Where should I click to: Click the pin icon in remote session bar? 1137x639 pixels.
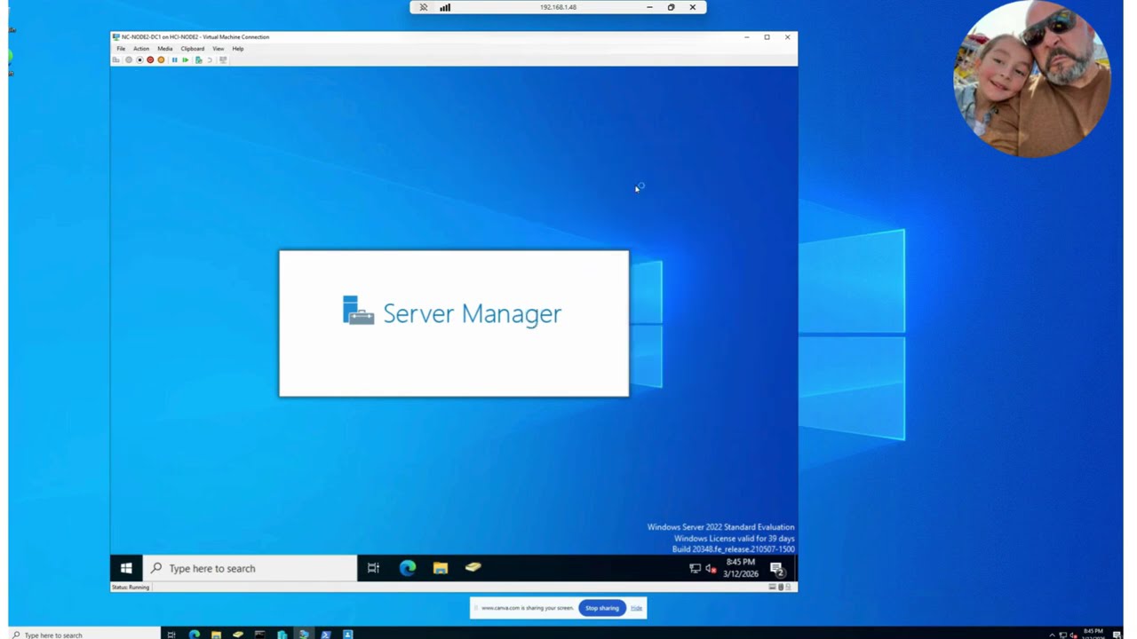coord(424,7)
